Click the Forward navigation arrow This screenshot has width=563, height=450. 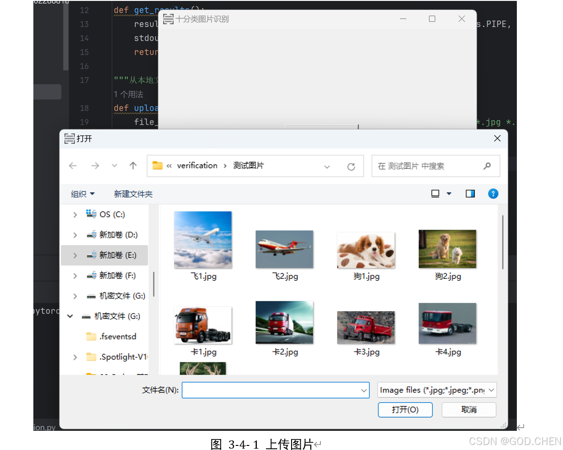click(x=95, y=166)
